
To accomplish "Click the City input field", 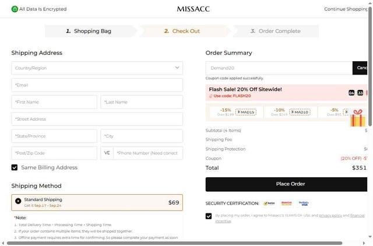I will (x=142, y=136).
